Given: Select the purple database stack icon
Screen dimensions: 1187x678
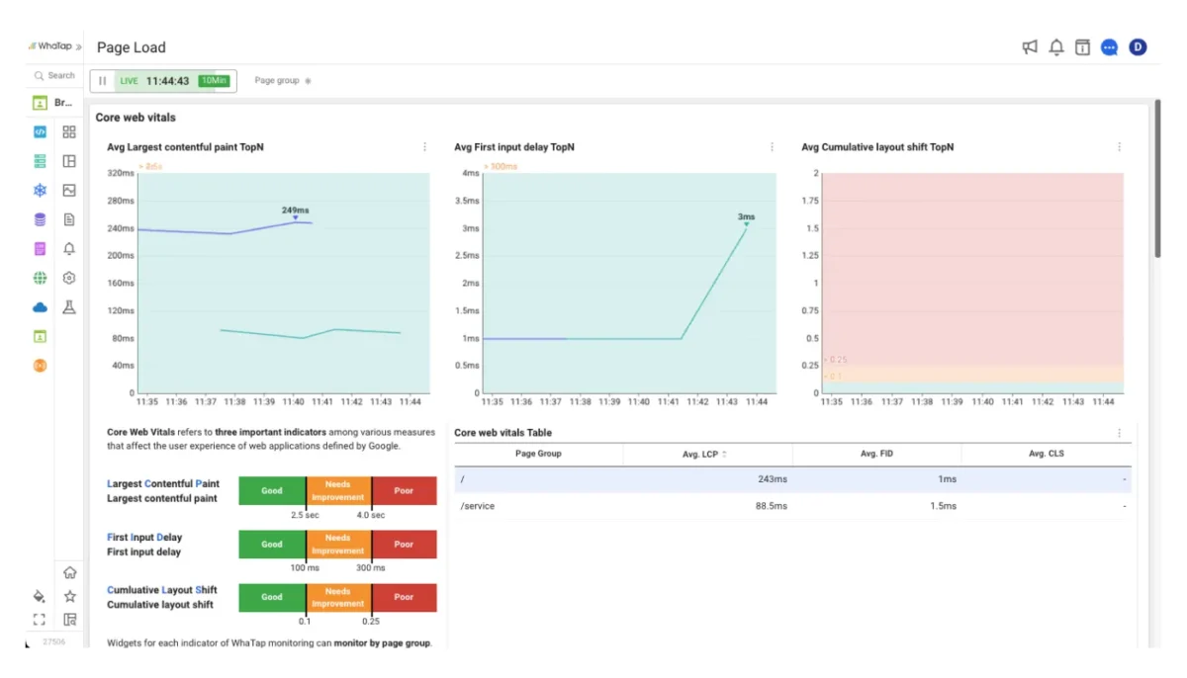Looking at the screenshot, I should coord(40,219).
